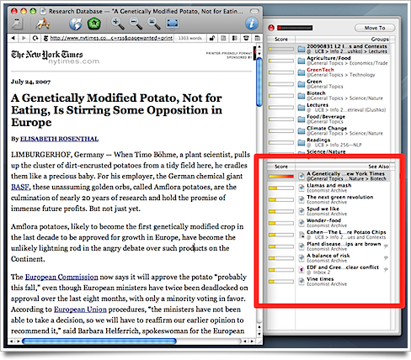Click the Open With applications icon
The image size is (411, 360).
[43, 24]
